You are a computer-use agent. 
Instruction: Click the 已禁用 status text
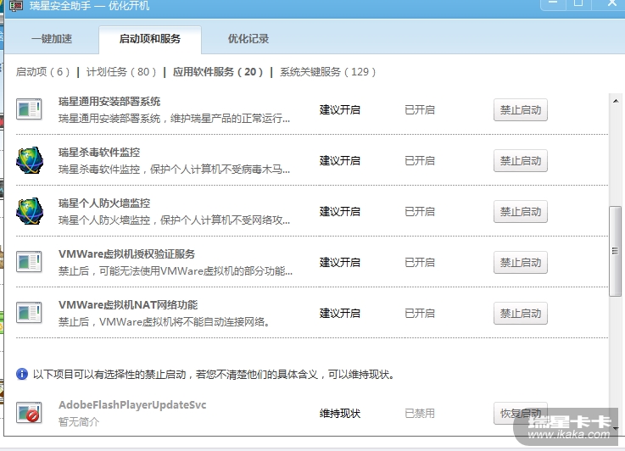419,414
